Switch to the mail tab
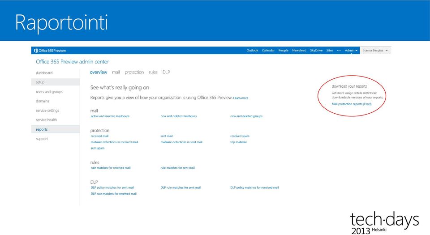 click(116, 73)
